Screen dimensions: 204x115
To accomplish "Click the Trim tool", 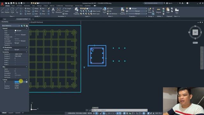I will tap(42, 9).
